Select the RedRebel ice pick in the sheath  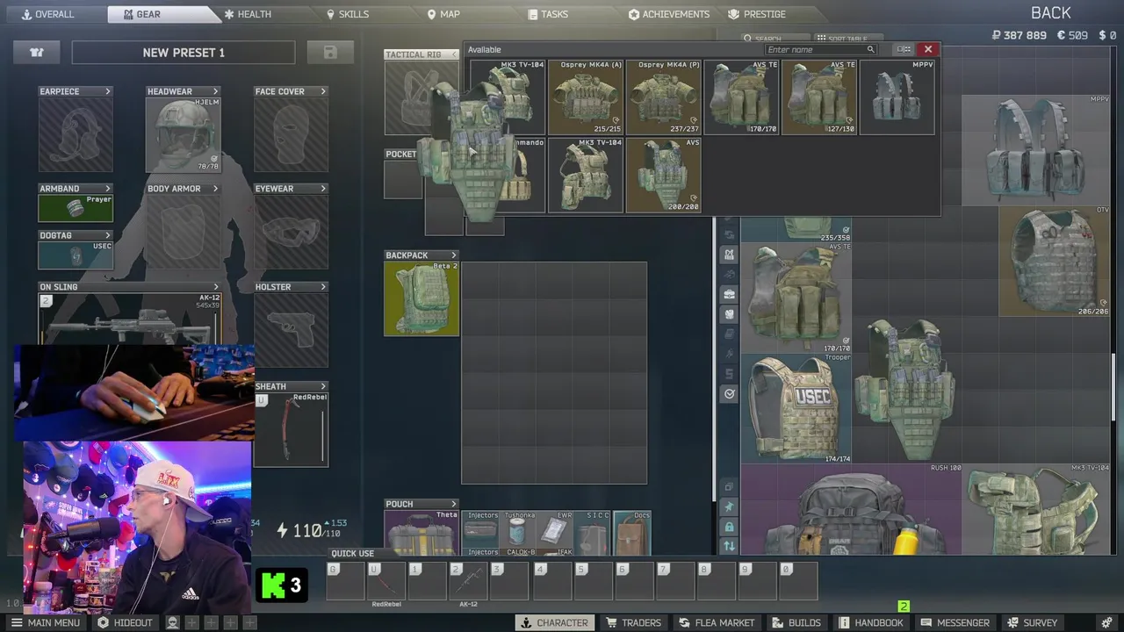(291, 429)
